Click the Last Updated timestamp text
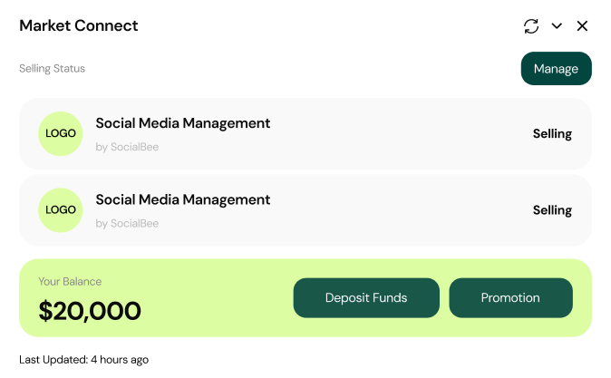 point(83,360)
